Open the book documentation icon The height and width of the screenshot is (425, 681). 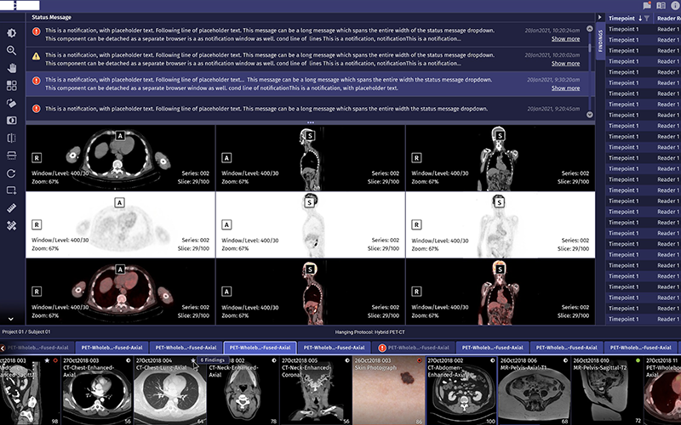point(661,5)
